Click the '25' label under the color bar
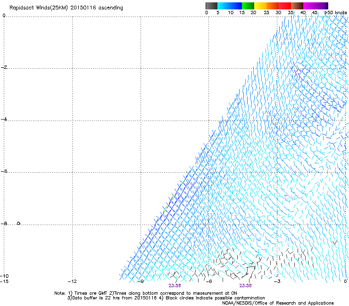This screenshot has width=349, height=306. (266, 13)
